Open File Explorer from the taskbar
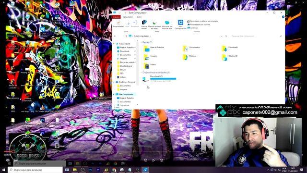307x173 pixels. point(75,170)
